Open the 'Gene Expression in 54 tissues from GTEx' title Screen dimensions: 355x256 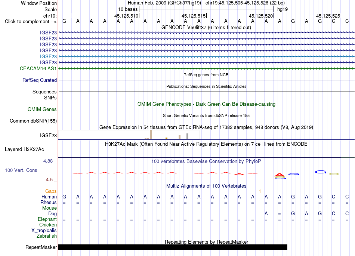(206, 127)
